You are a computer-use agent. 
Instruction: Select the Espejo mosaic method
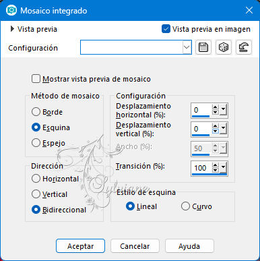click(x=36, y=143)
